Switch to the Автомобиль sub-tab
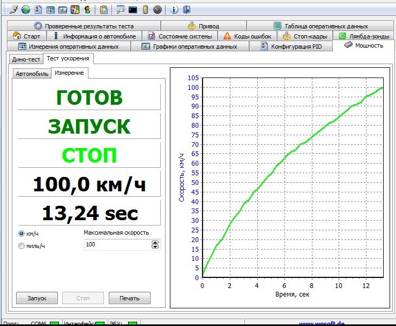 pos(32,74)
